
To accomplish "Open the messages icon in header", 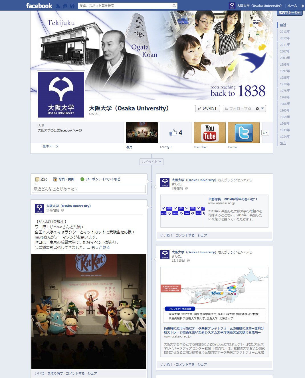I will coord(65,6).
